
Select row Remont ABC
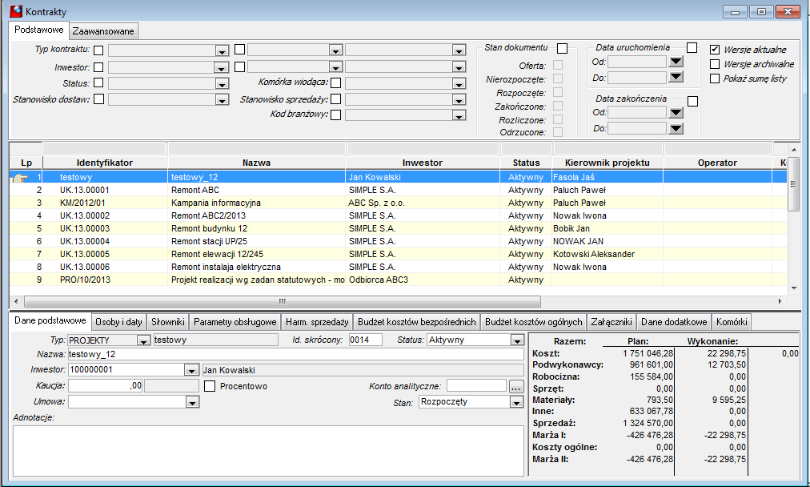398,191
